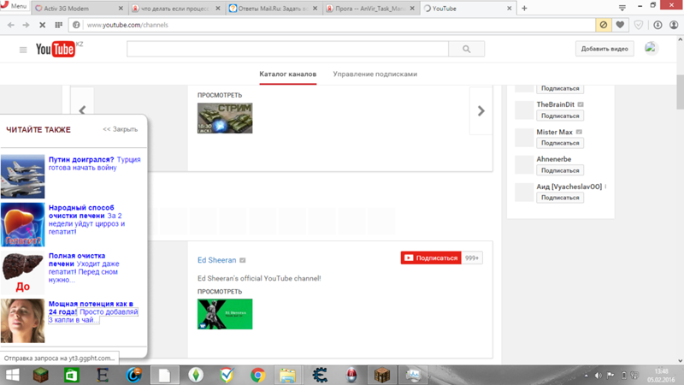Open the Windows Store taskbar icon

pos(72,375)
